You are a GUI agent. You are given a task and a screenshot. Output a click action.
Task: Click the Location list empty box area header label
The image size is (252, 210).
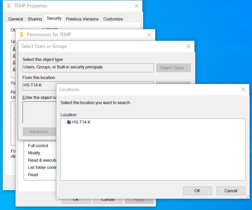(69, 115)
